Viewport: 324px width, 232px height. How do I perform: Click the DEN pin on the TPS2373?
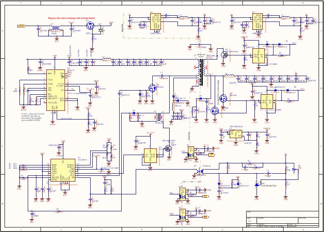(50, 73)
